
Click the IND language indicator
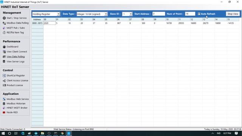219,133
